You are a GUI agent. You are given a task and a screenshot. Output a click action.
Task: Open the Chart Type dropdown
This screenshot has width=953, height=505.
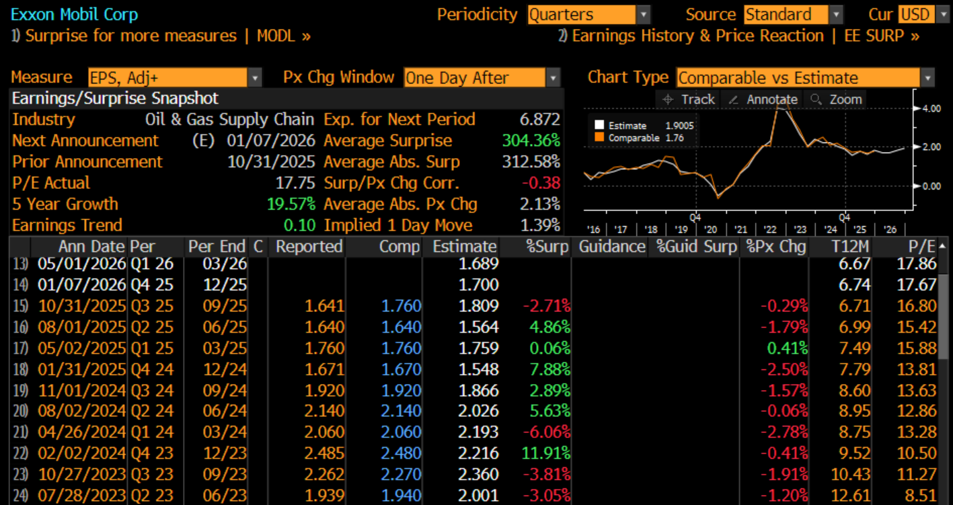(805, 77)
